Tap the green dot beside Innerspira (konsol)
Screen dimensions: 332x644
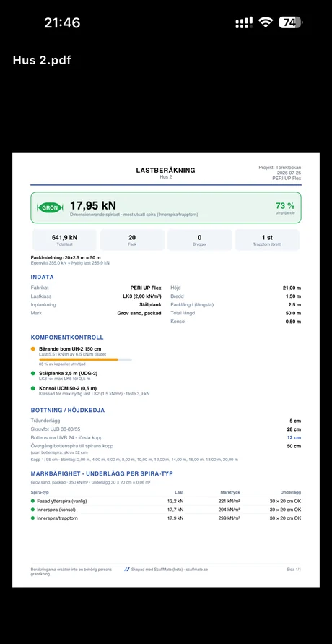pos(32,510)
